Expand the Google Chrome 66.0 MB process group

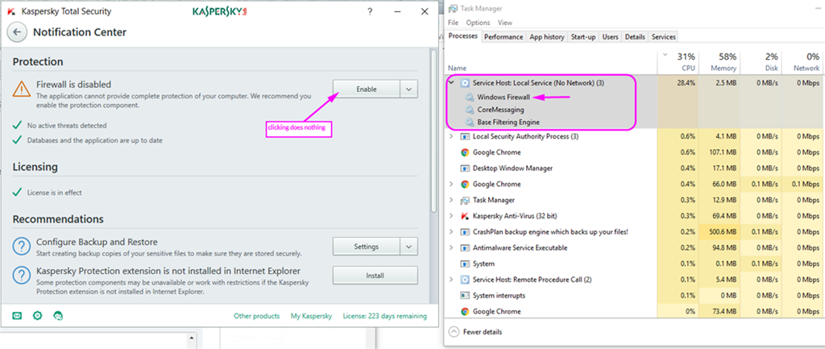[451, 185]
